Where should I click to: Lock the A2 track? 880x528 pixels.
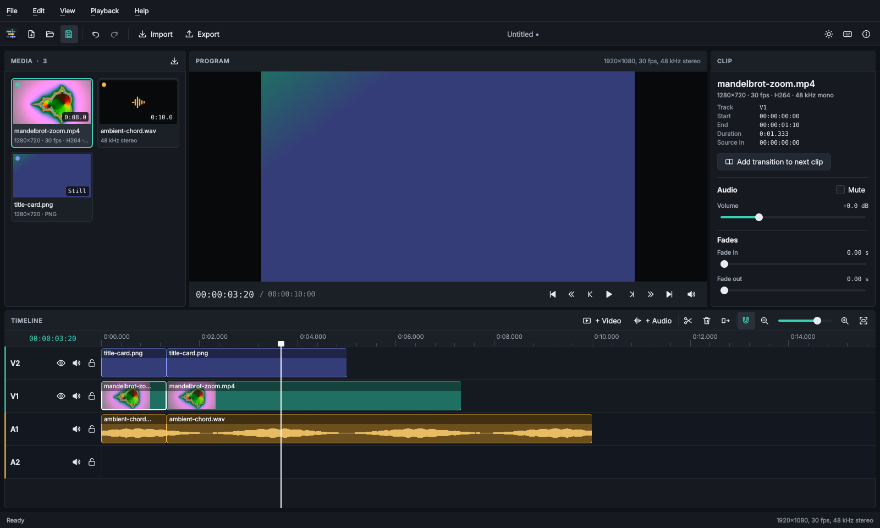click(x=92, y=462)
